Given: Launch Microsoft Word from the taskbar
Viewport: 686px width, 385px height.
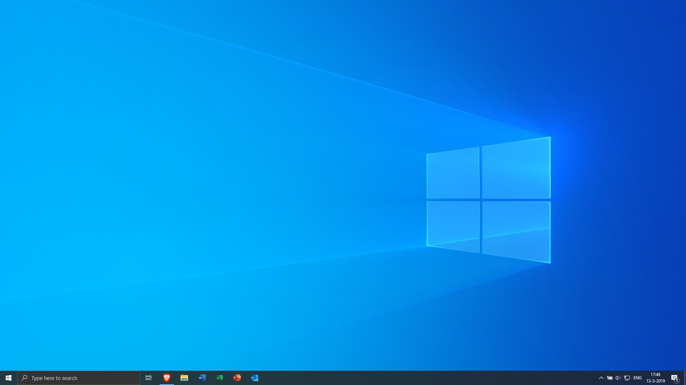Looking at the screenshot, I should point(202,378).
